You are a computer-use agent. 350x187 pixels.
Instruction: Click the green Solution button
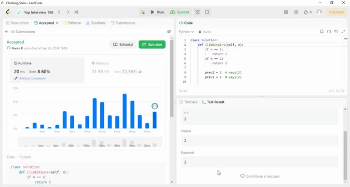152,44
